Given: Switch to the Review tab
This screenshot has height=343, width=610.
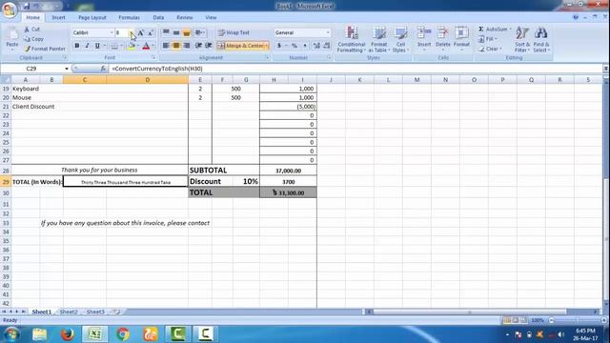Looking at the screenshot, I should click(x=184, y=17).
